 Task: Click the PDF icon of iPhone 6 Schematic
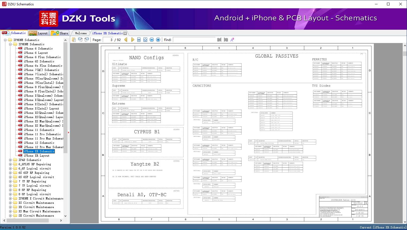[x=20, y=48]
